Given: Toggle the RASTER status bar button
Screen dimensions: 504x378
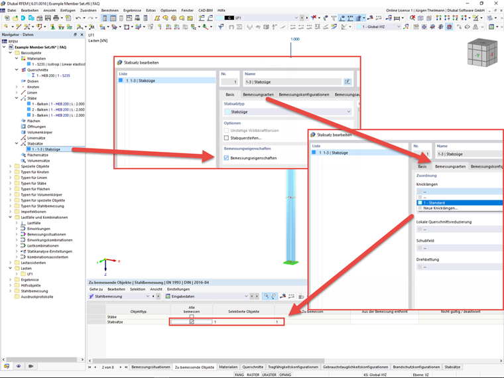Looking at the screenshot, I should click(x=253, y=375).
